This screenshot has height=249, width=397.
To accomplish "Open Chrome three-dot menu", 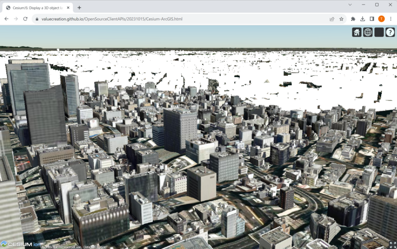I will tap(391, 19).
